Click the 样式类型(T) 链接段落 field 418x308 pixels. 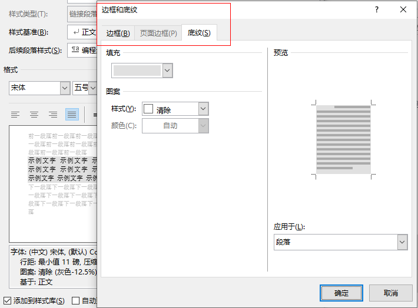[x=82, y=14]
